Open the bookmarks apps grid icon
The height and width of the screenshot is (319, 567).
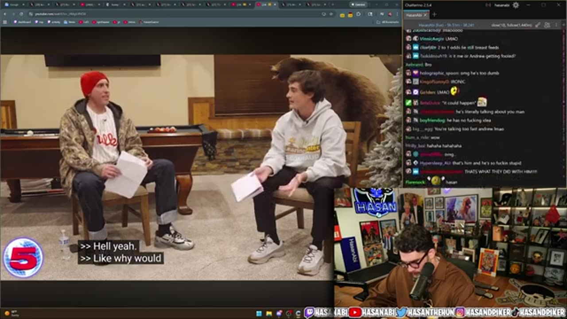pyautogui.click(x=6, y=22)
